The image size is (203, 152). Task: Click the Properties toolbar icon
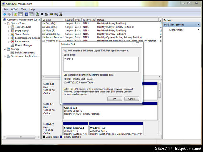(46, 14)
